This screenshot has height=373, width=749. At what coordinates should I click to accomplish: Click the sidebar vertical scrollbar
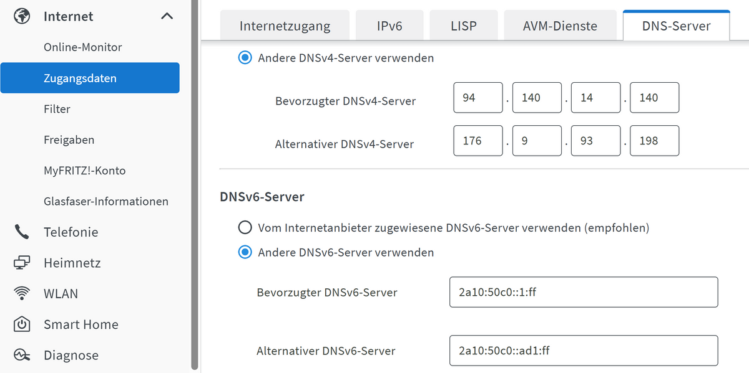tap(195, 187)
